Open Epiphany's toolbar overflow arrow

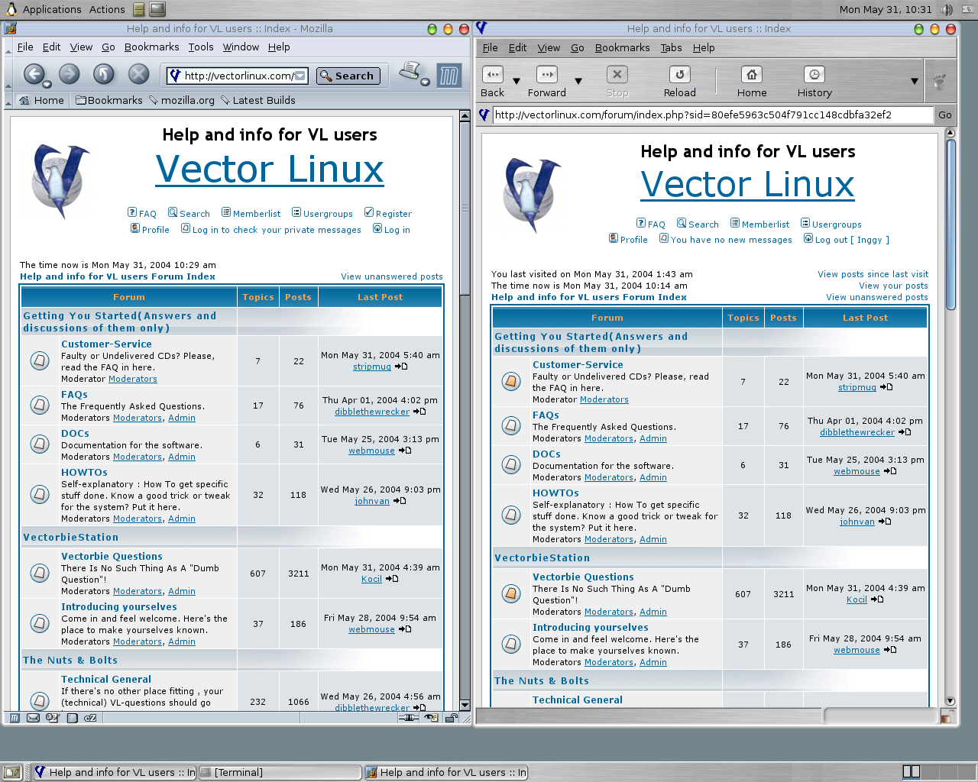915,81
